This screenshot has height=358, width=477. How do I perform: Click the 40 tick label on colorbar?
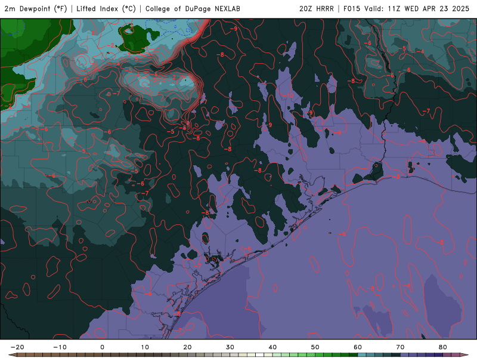[272, 347]
